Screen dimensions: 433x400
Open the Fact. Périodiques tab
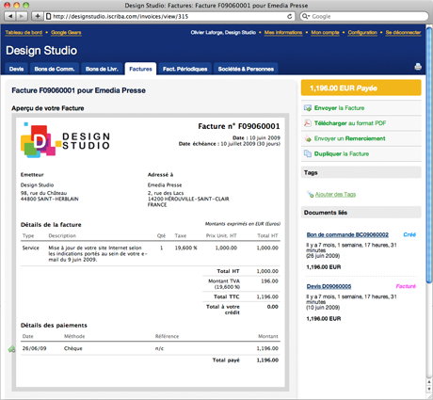coord(185,69)
